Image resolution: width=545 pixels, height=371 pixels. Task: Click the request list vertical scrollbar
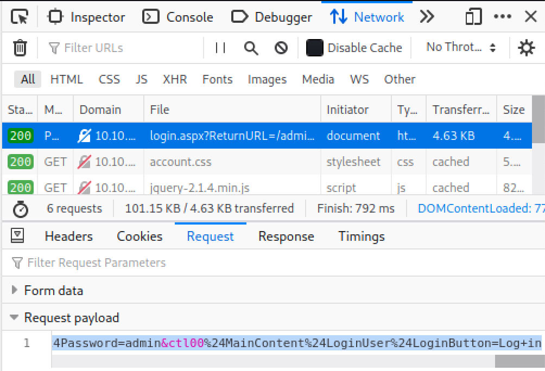point(538,119)
